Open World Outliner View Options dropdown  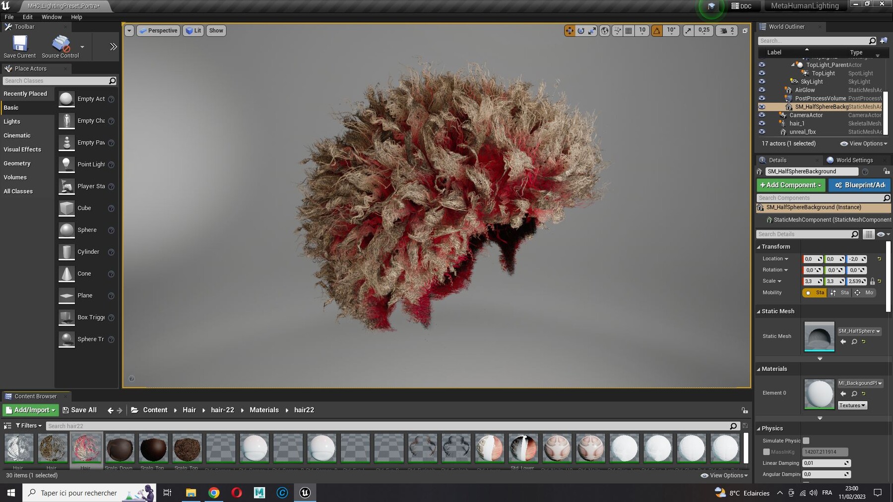tap(864, 144)
